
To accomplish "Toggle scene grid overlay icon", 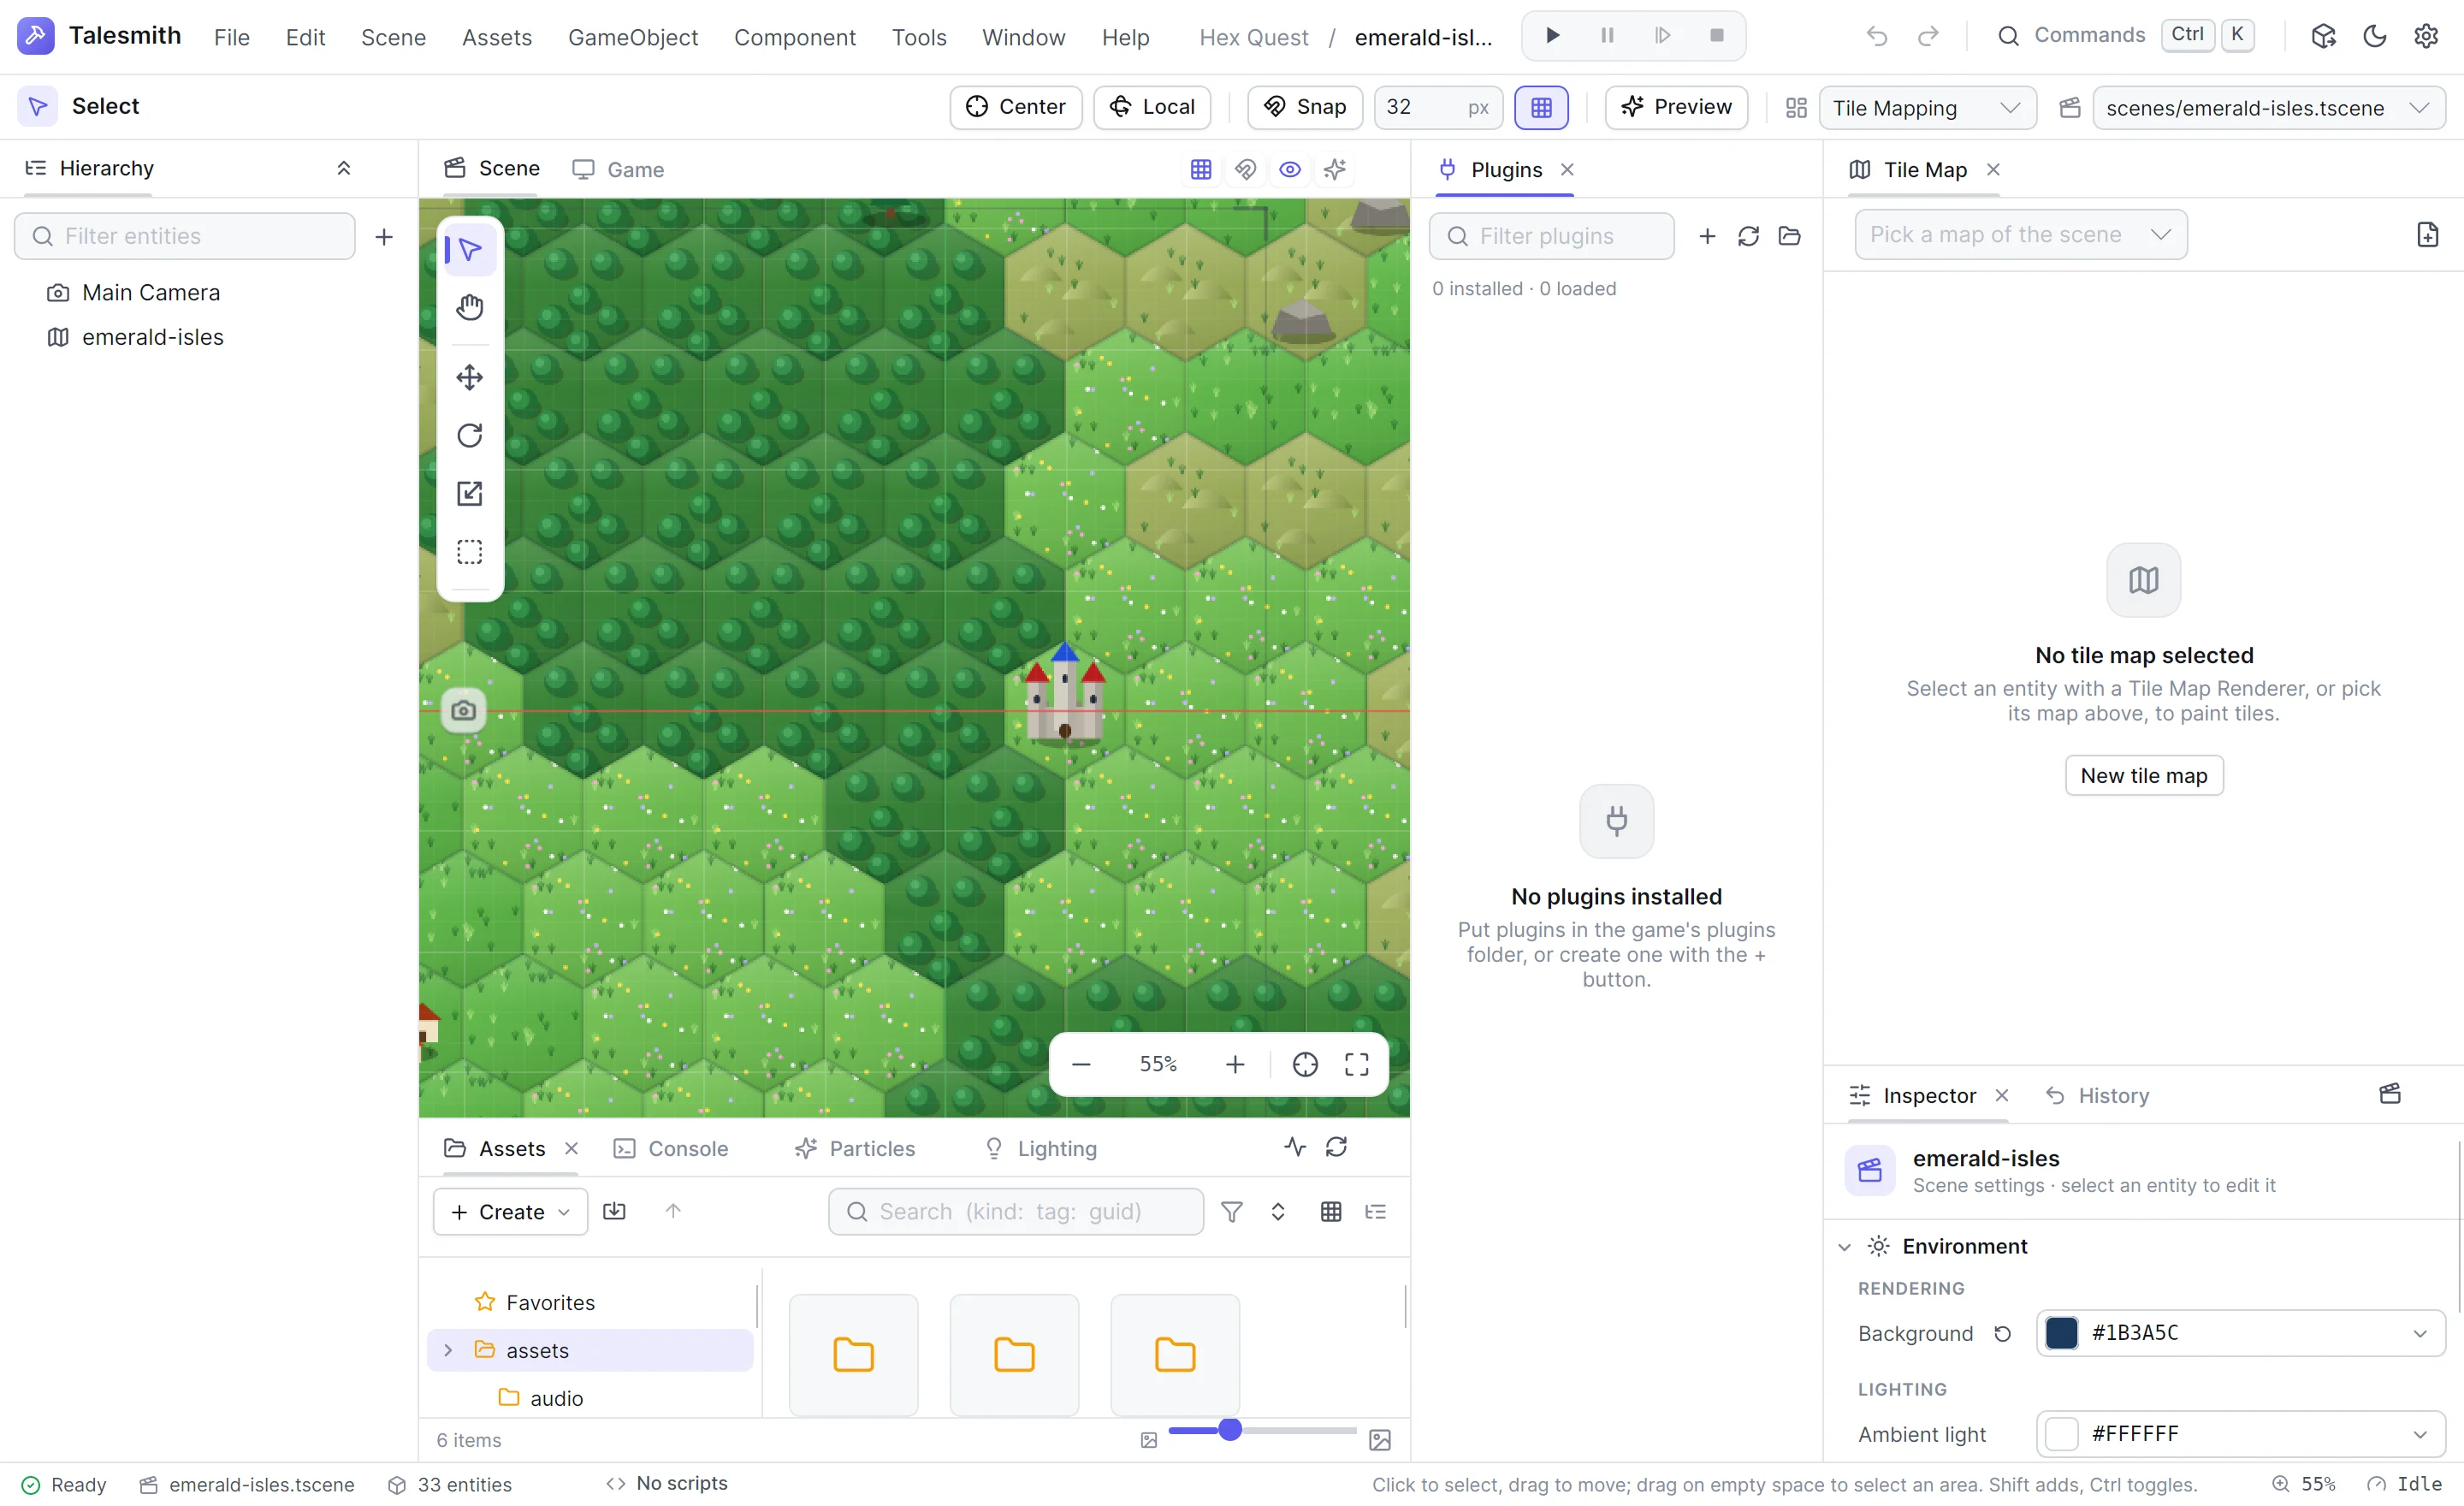I will pyautogui.click(x=1200, y=169).
